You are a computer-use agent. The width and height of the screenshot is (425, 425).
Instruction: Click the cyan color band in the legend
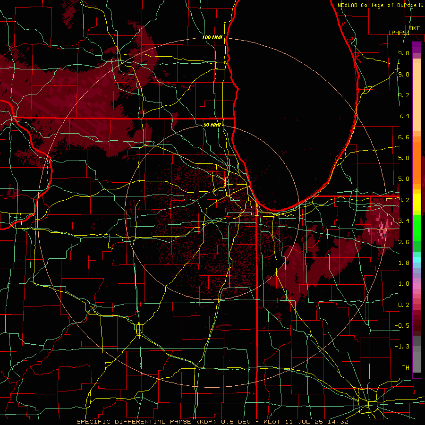point(417,260)
